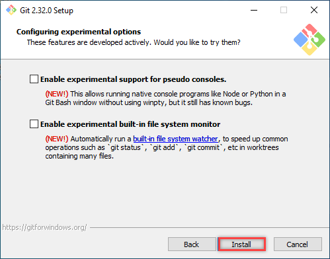Click the large Git logo in the header

[309, 40]
